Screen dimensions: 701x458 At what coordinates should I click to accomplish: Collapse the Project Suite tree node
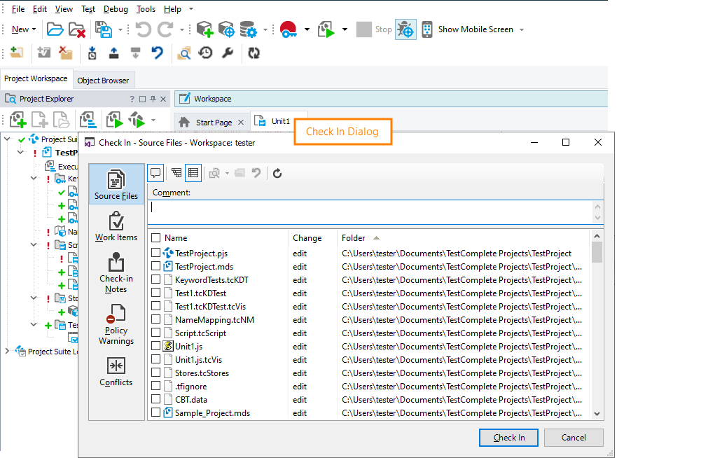(8, 139)
